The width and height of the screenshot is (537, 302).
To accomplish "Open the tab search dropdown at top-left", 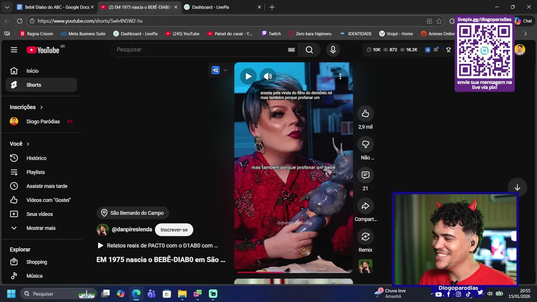I will coord(7,7).
